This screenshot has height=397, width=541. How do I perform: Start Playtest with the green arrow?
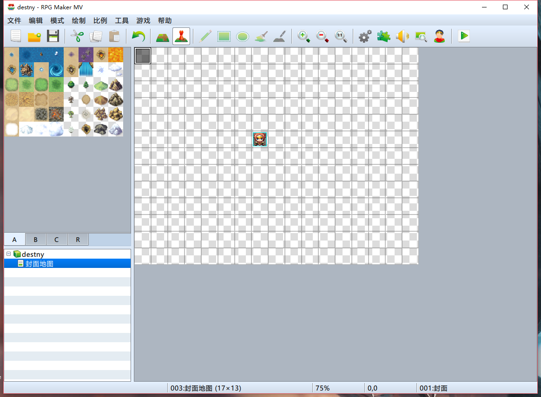pyautogui.click(x=464, y=36)
